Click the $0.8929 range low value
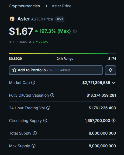The width and height of the screenshot is (124, 155). [x=15, y=59]
